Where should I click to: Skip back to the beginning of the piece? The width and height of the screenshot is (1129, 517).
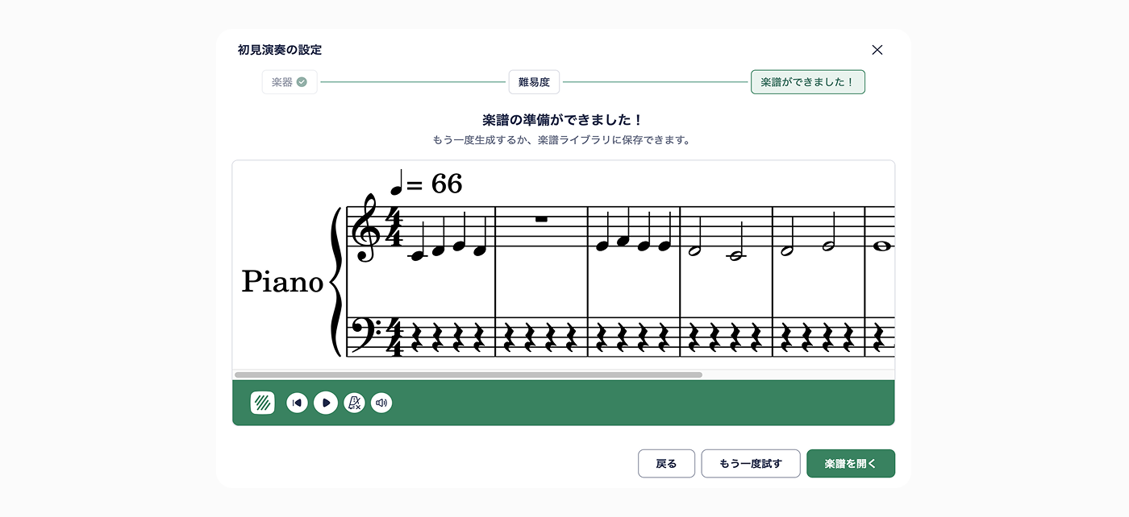297,403
